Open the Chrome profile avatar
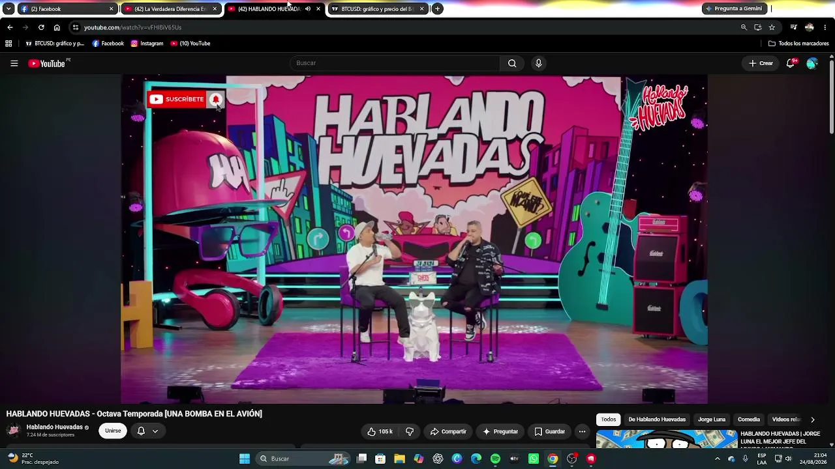 coord(810,27)
